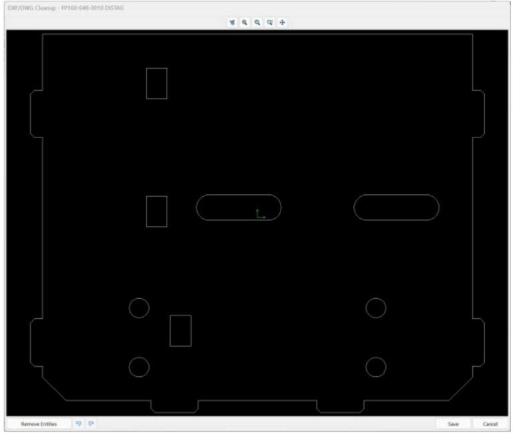513x435 pixels.
Task: Select the right oblong slot outline
Action: [x=396, y=195]
